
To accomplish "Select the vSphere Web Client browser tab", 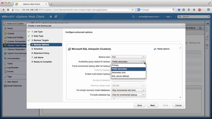I will pyautogui.click(x=31, y=4).
